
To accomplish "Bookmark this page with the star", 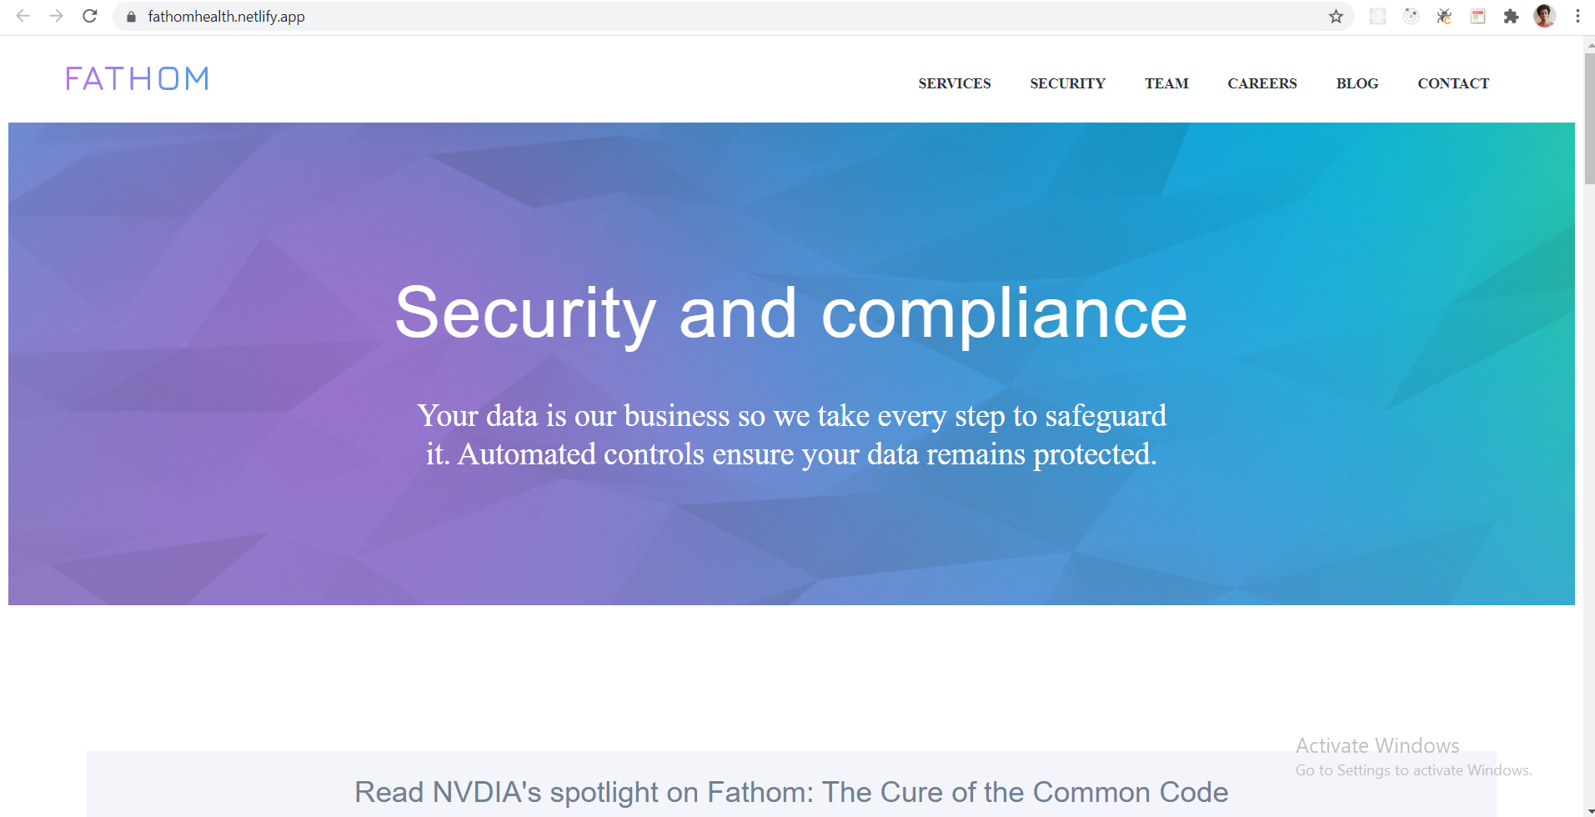I will click(1336, 16).
